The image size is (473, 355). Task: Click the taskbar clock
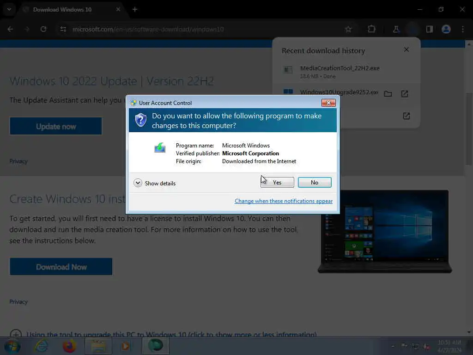[449, 346]
